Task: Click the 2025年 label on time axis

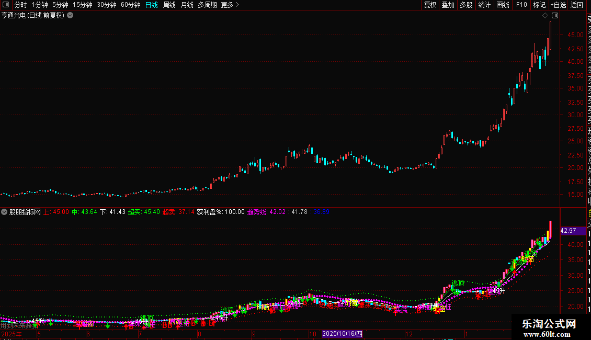Action: click(12, 334)
